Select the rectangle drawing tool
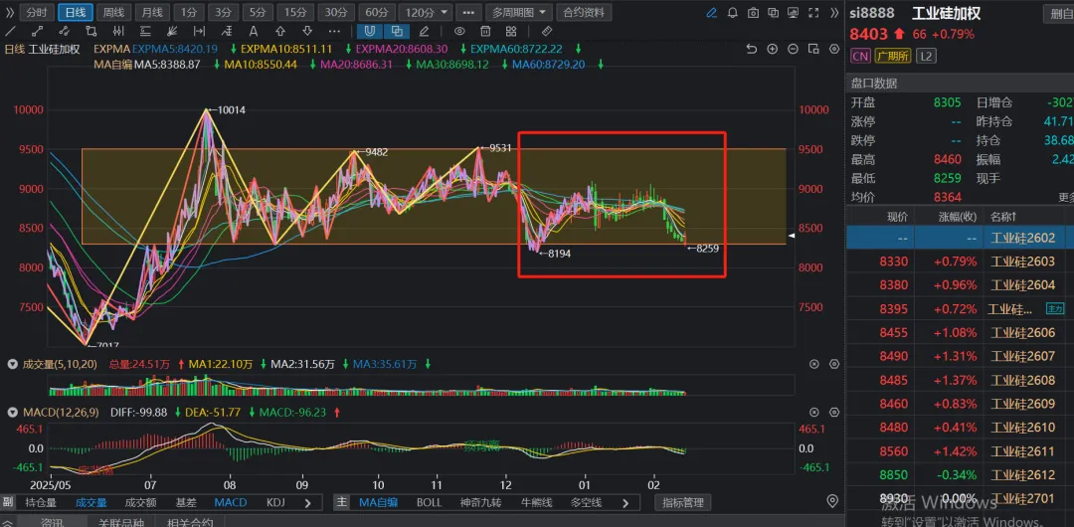Viewport: 1074px width, 527px height. tap(91, 31)
